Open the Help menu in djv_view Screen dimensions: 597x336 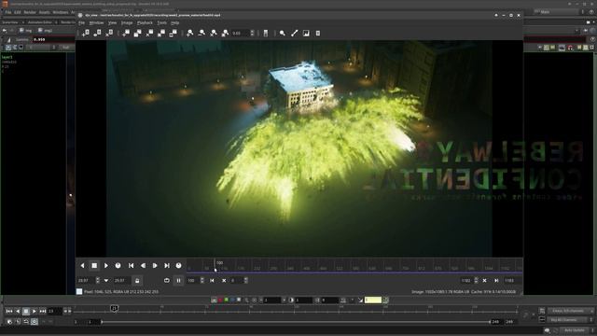click(174, 22)
